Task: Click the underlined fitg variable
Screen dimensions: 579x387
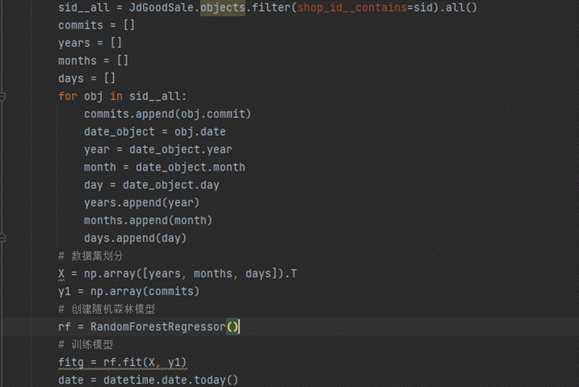Action: pos(71,363)
